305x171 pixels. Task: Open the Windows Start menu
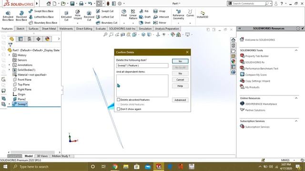coord(5,167)
